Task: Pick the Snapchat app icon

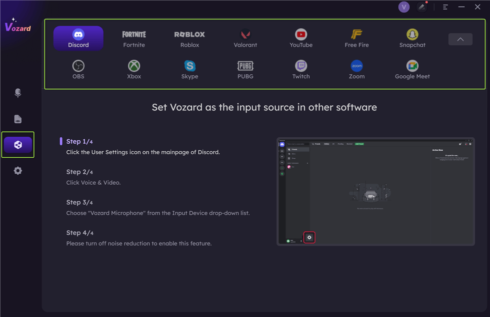Action: (412, 38)
